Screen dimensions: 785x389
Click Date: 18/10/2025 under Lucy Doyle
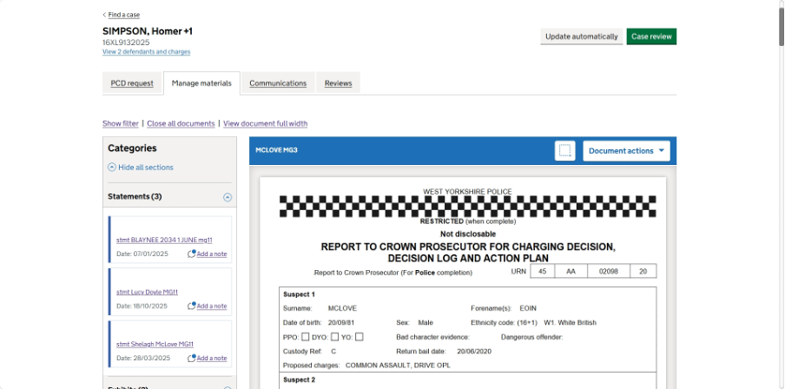coord(142,306)
